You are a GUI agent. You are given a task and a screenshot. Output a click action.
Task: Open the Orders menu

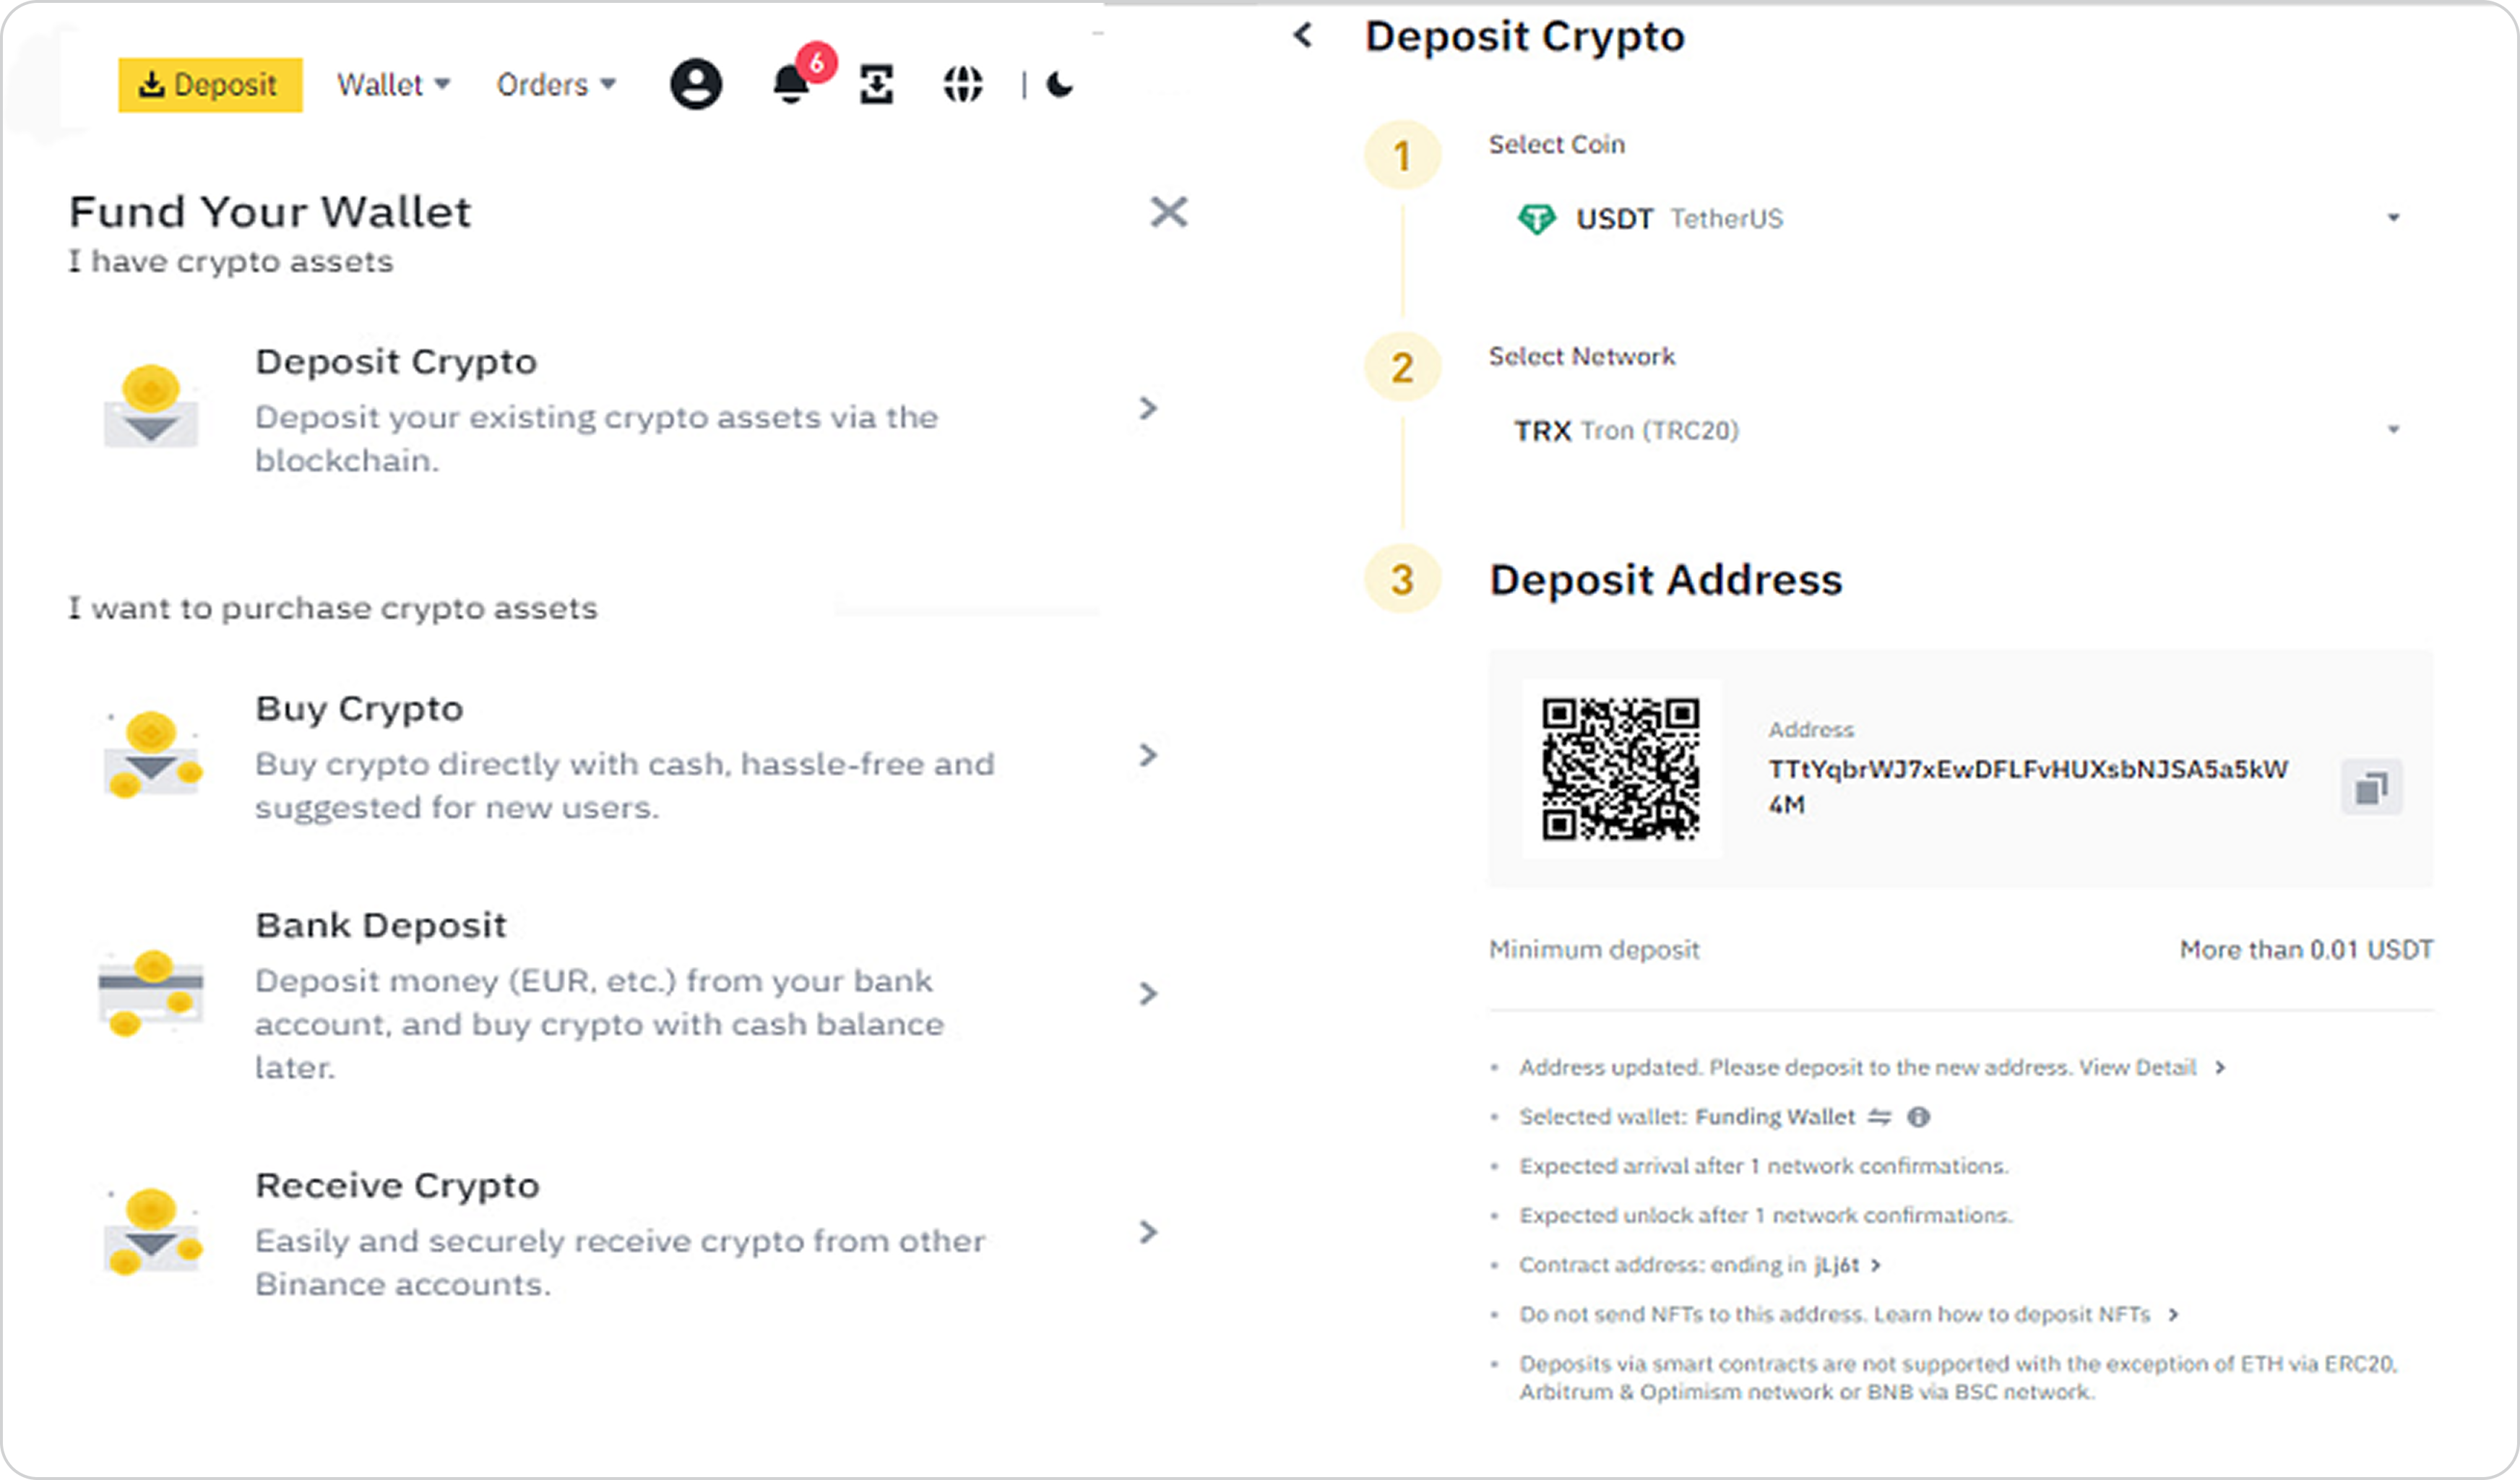pos(555,84)
